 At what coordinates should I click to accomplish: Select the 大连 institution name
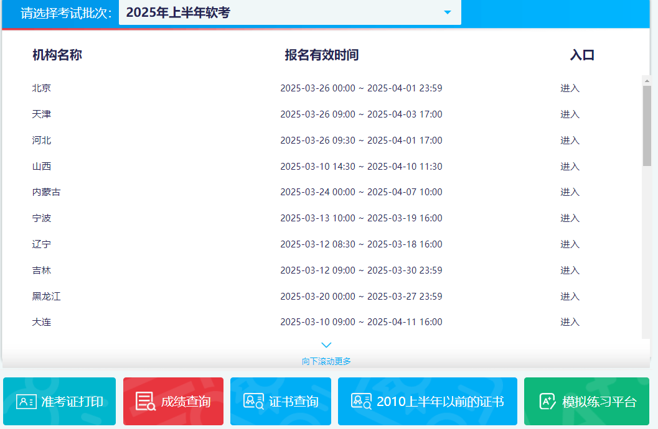[42, 322]
